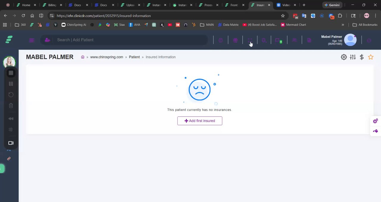Screen dimensions: 381x202
Task: Open the All Bookmarks folder
Action: [365, 25]
